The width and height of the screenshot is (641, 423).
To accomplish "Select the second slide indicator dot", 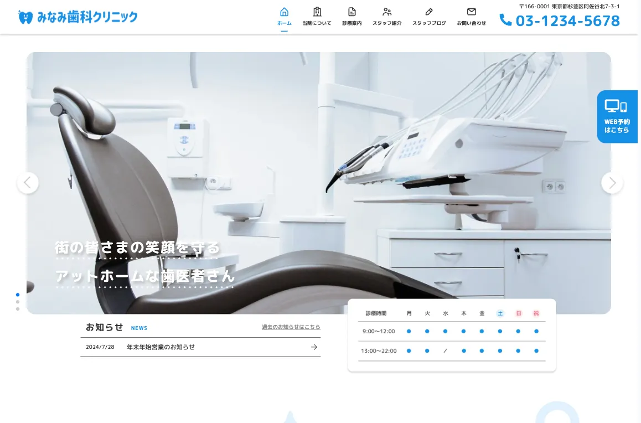I will (18, 302).
